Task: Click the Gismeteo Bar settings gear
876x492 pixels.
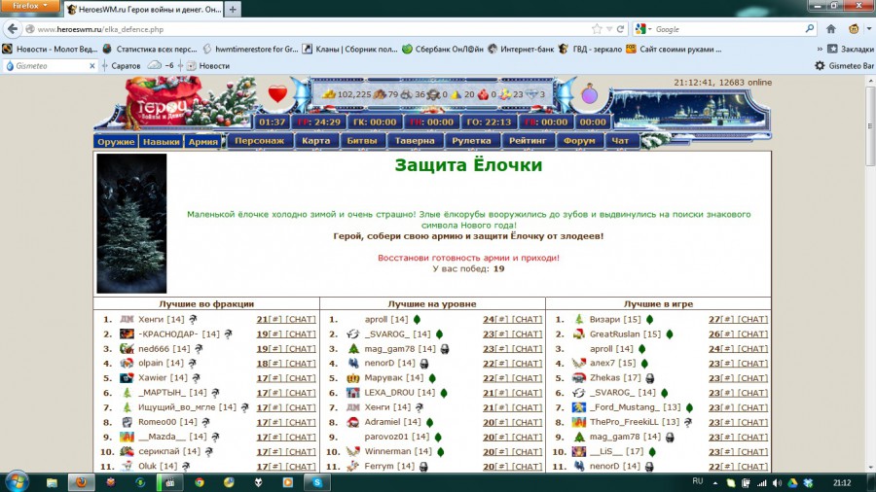Action: pyautogui.click(x=820, y=66)
